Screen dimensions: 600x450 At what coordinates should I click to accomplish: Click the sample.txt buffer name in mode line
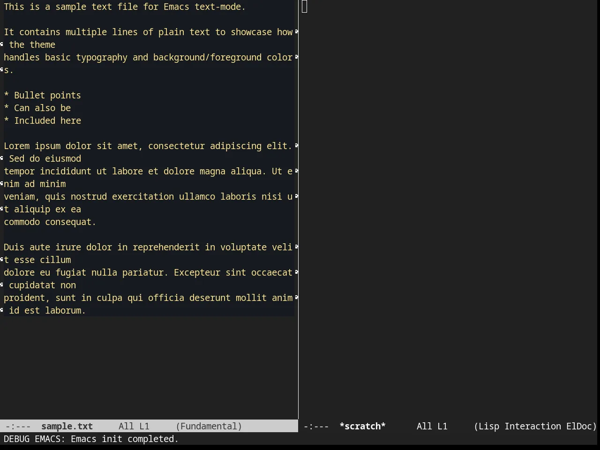point(67,426)
